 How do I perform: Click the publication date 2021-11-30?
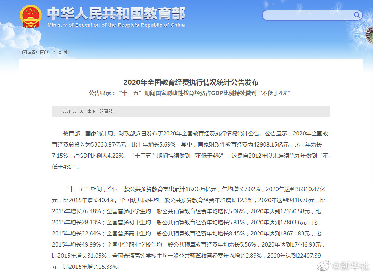[x=73, y=111]
